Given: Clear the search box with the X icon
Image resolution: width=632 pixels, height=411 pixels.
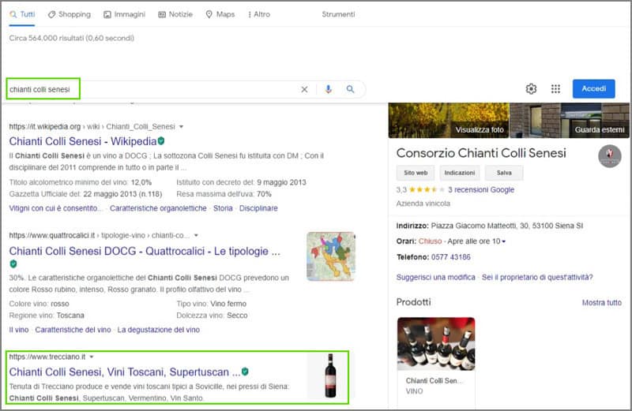Looking at the screenshot, I should 304,89.
